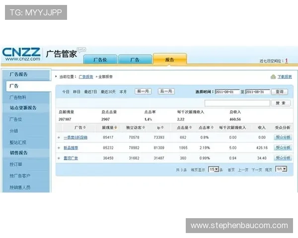Select 广告物料 in the sidebar
The width and height of the screenshot is (298, 238).
(18, 98)
